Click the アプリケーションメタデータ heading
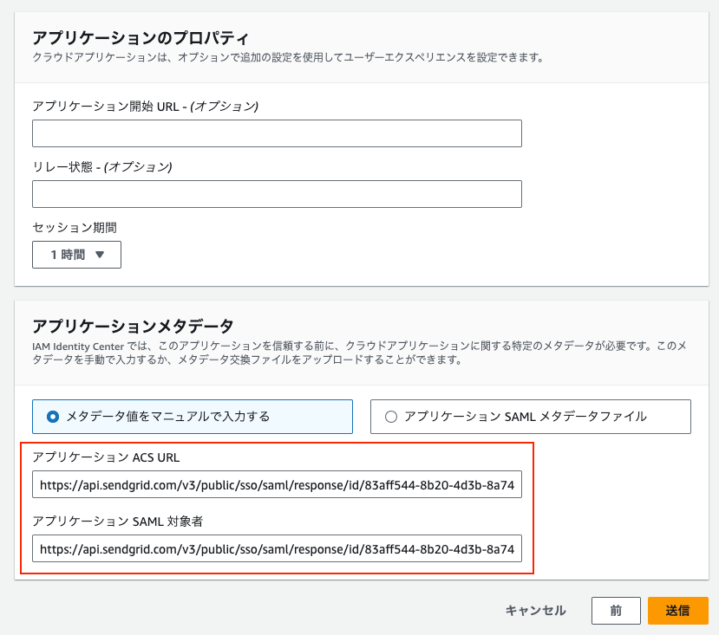 [133, 327]
